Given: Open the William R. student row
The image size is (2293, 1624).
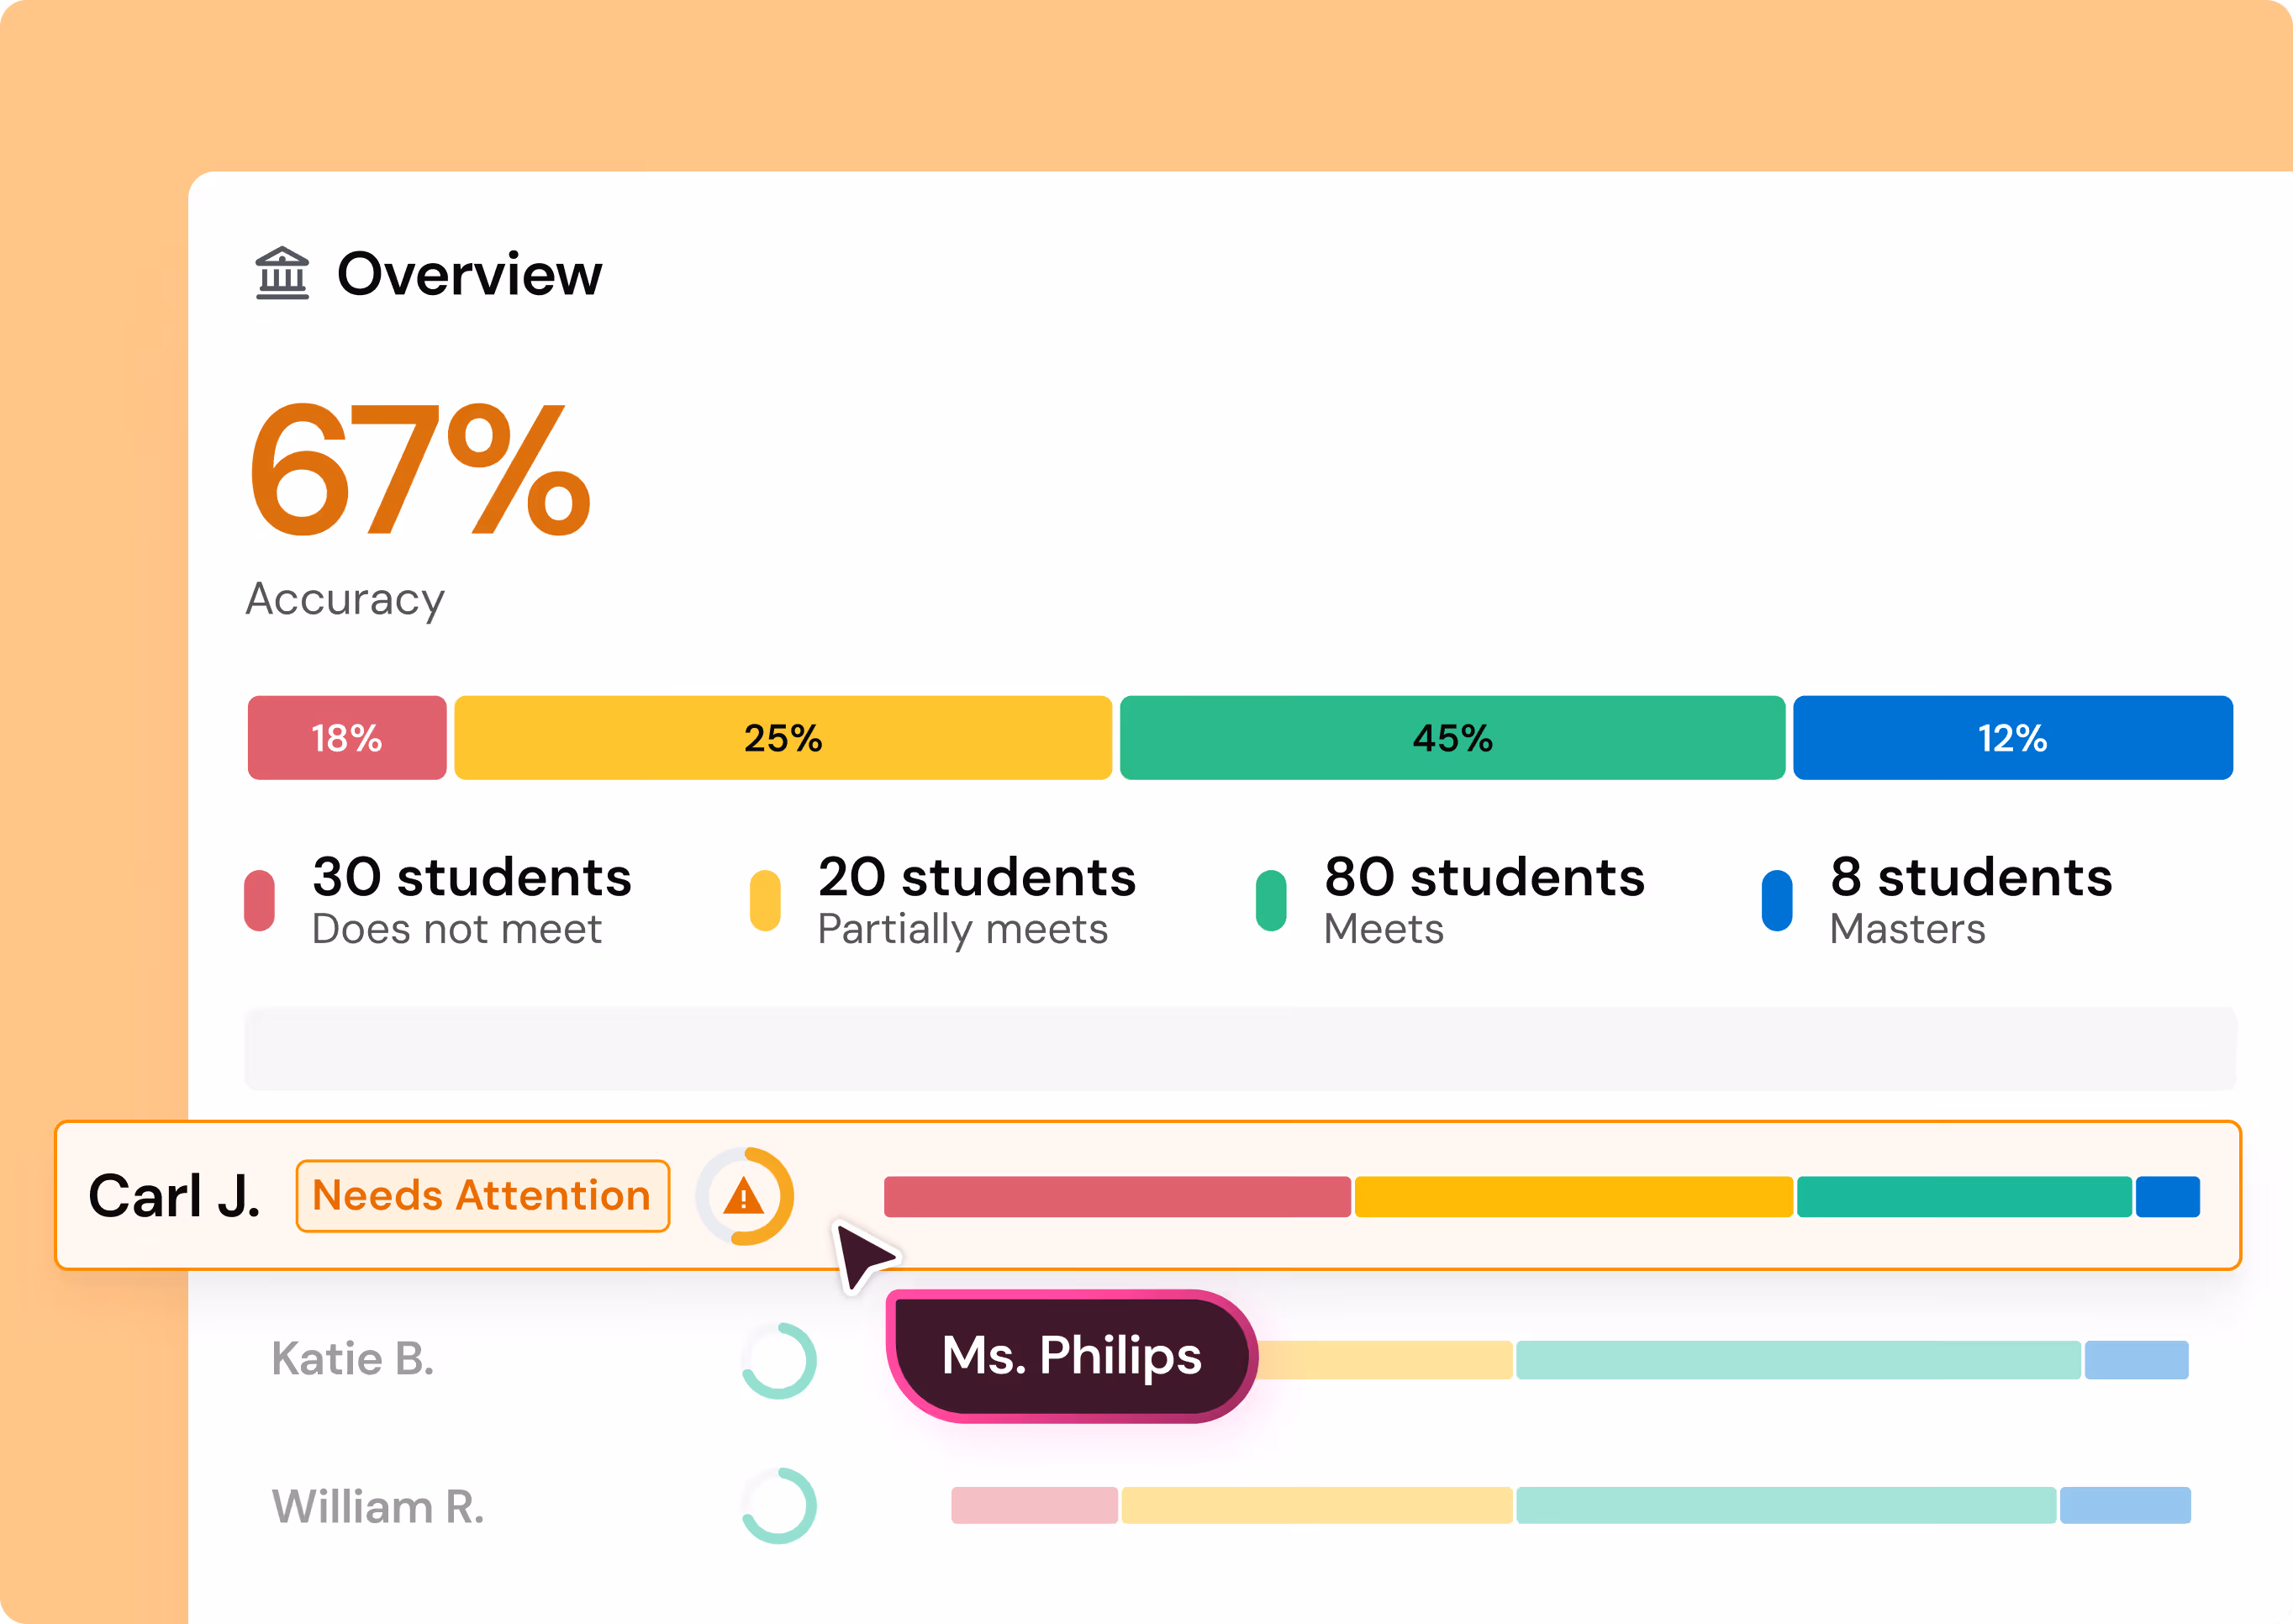Looking at the screenshot, I should click(1230, 1505).
